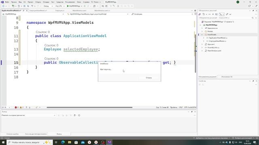
Task: Open the output source dropdown in Output panel
Action: (x=28, y=116)
